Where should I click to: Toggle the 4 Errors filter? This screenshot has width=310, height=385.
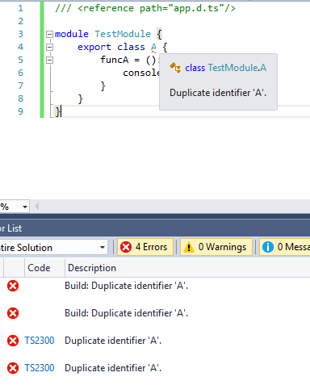pyautogui.click(x=145, y=247)
